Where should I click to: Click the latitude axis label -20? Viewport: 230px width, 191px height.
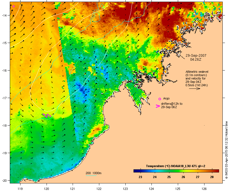(4, 180)
